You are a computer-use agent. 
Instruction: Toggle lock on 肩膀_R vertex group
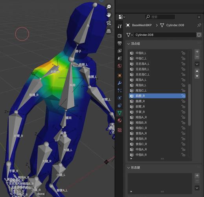pyautogui.click(x=183, y=96)
